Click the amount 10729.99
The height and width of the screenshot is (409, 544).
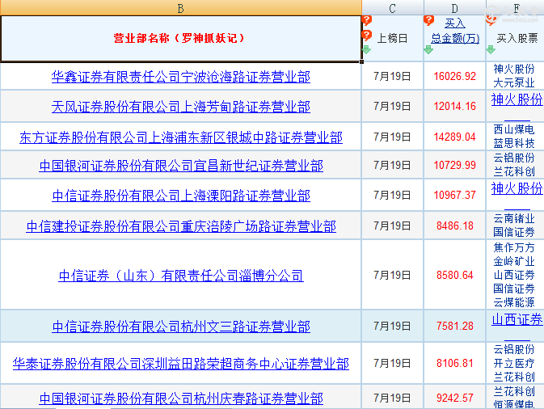coord(455,165)
